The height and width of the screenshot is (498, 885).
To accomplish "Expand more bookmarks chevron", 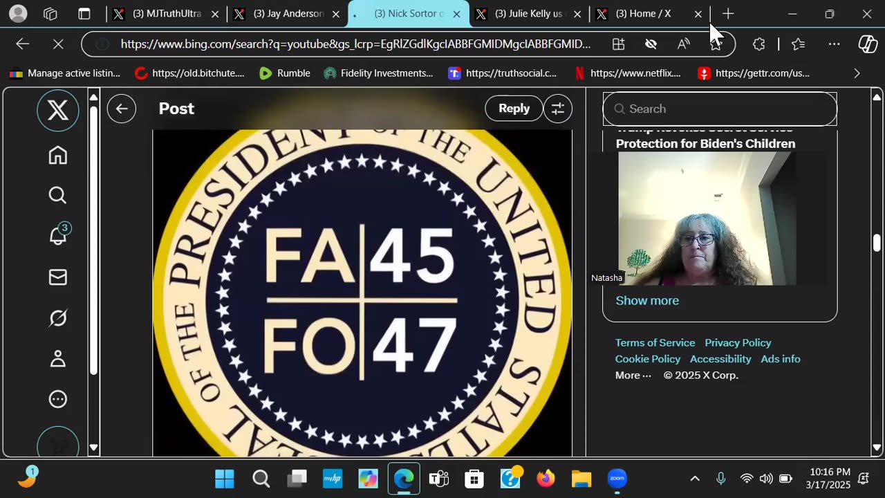I will point(857,73).
